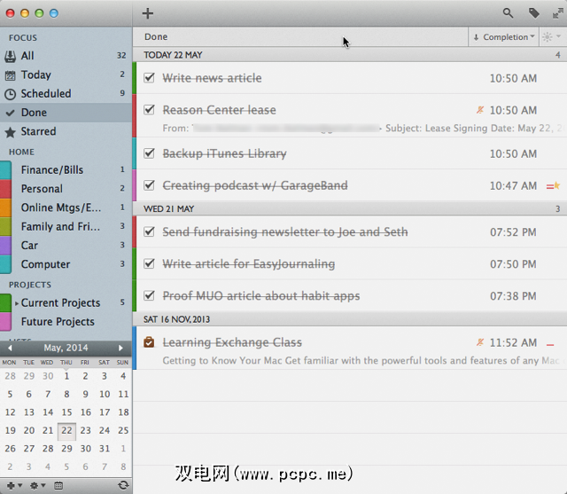
Task: Uncheck the Write news article task
Action: [149, 78]
